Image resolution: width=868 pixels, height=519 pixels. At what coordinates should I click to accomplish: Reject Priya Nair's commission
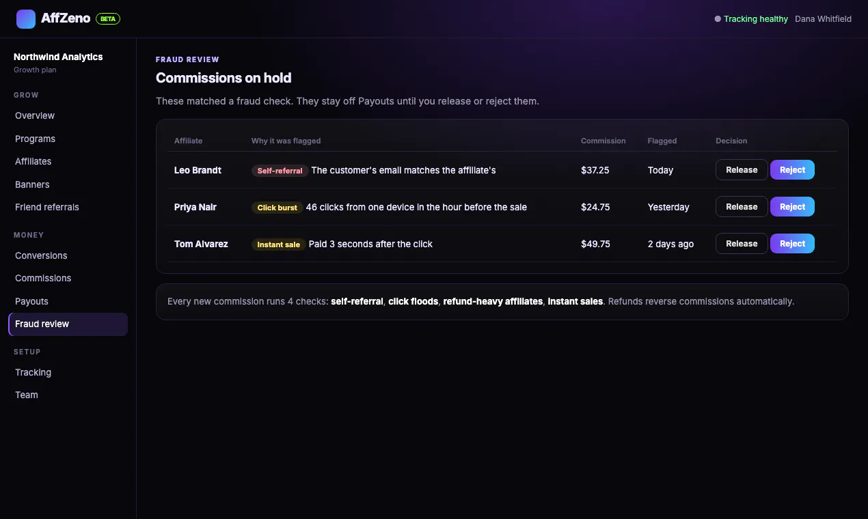coord(792,207)
